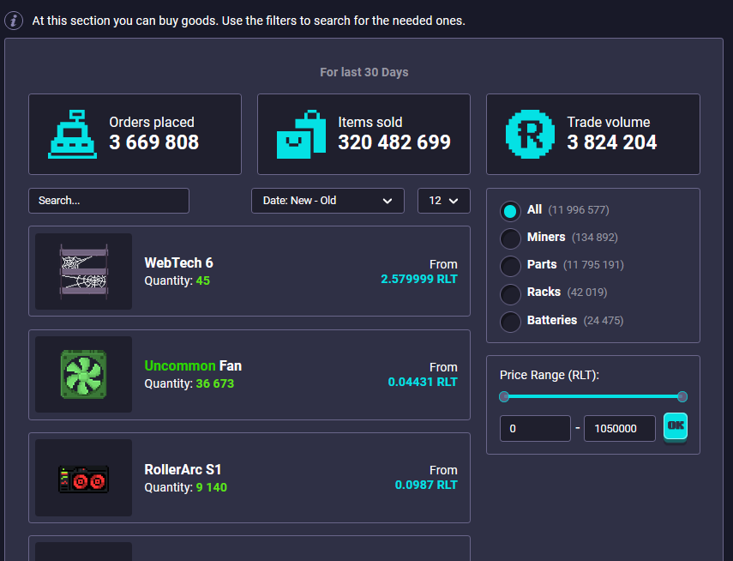
Task: Click the minimum price field showing 0
Action: click(x=535, y=428)
